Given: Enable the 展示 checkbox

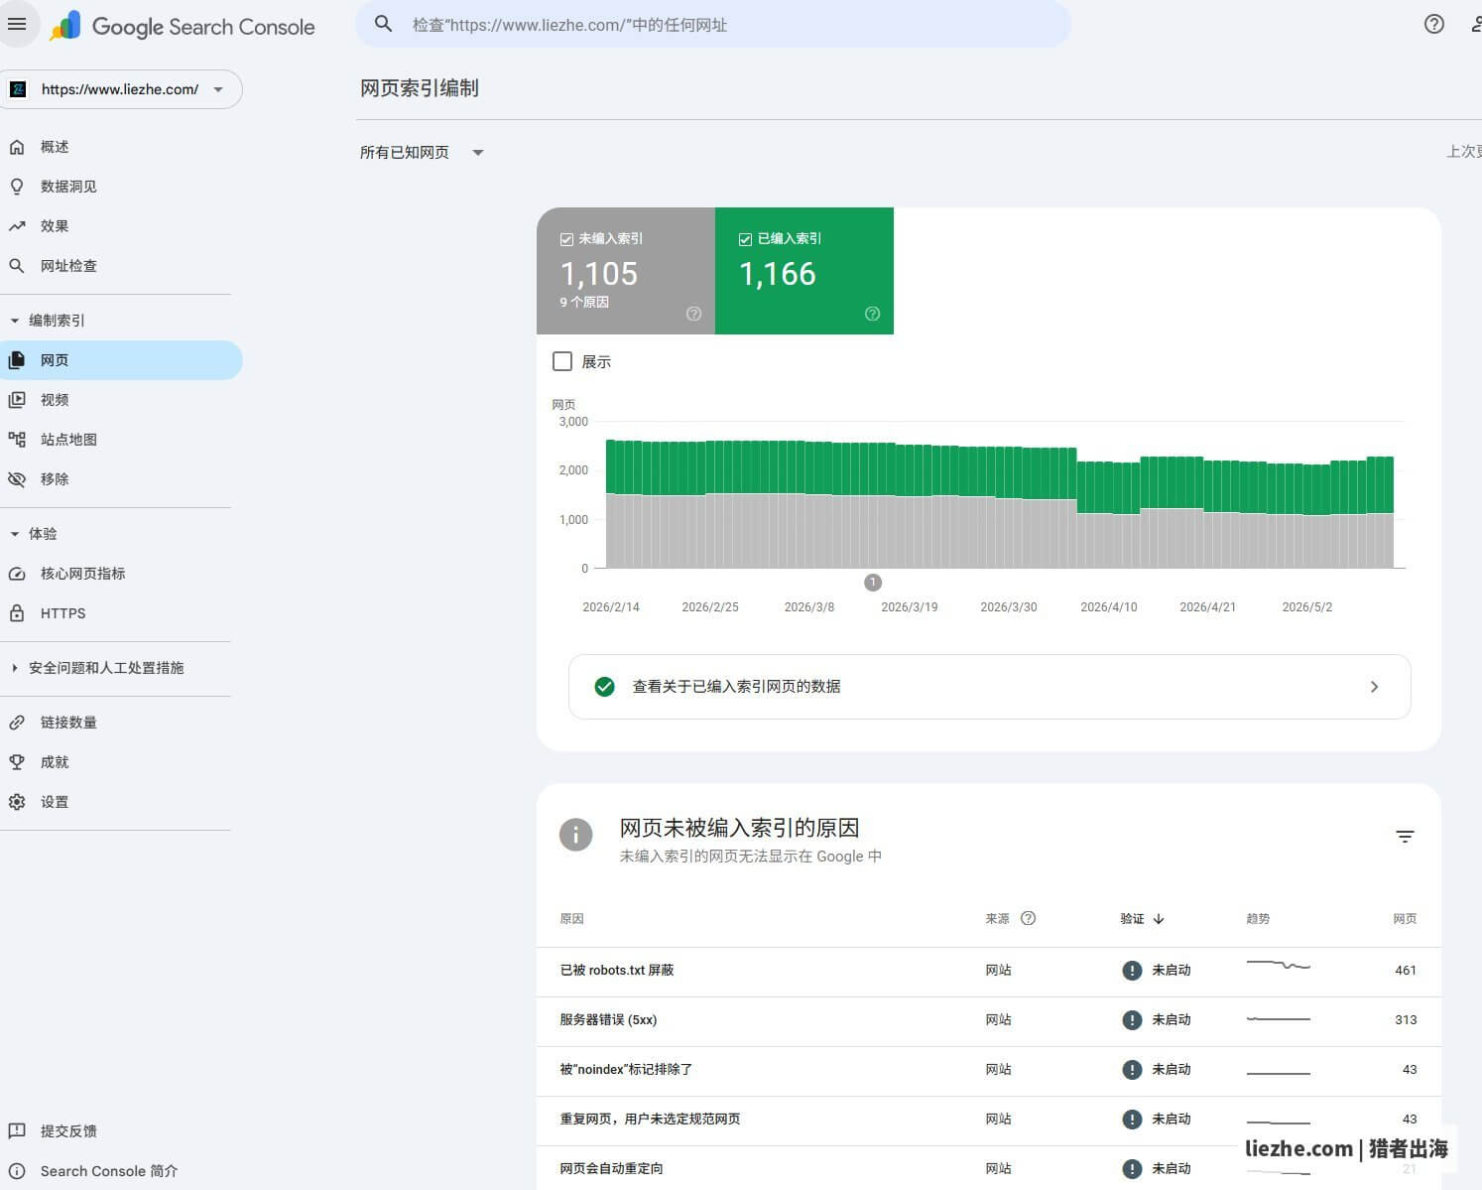Looking at the screenshot, I should pos(562,361).
